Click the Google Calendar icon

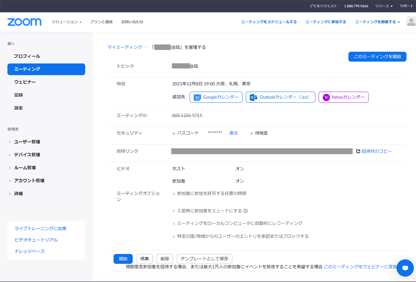point(197,97)
